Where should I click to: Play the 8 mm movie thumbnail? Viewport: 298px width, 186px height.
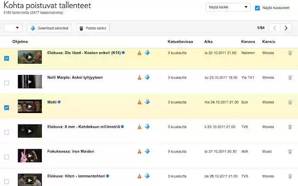tap(30, 131)
